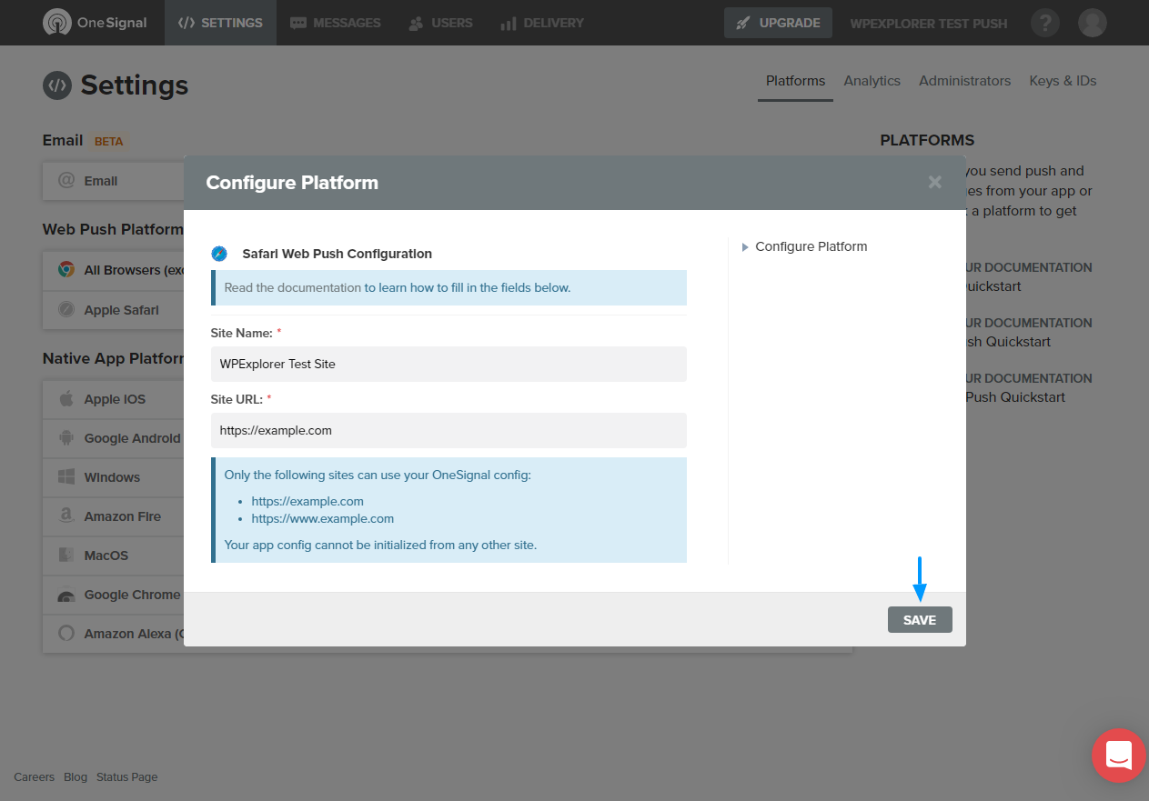The image size is (1149, 801).
Task: Switch to the Analytics tab
Action: coord(872,81)
